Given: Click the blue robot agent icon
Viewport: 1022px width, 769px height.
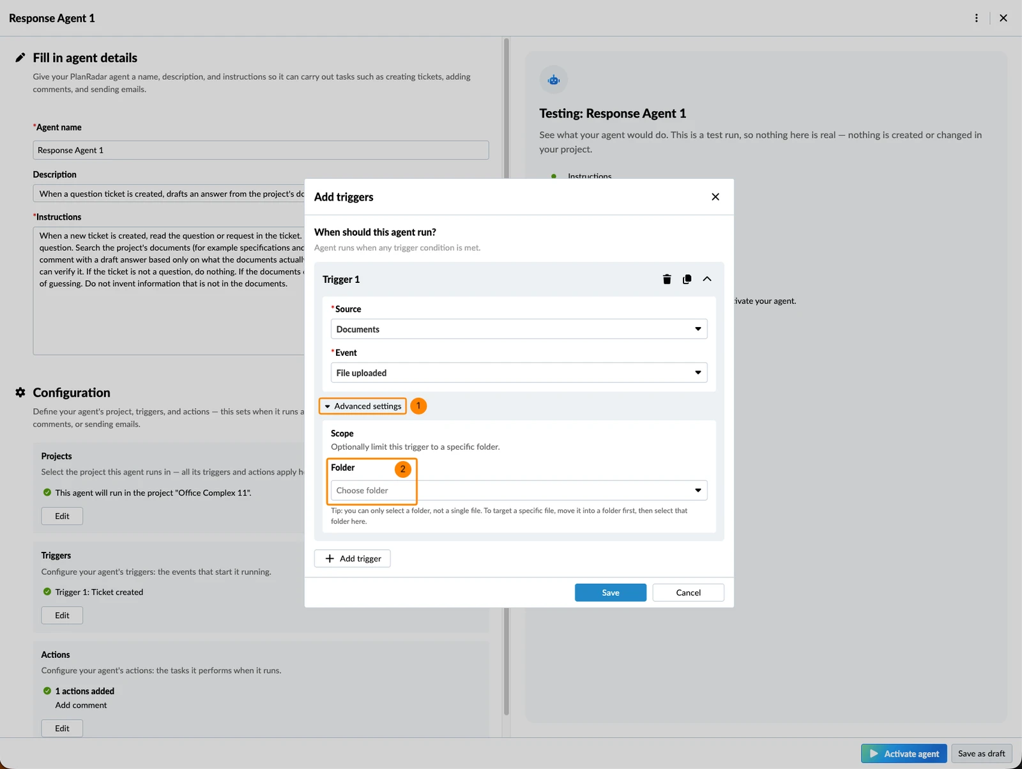Looking at the screenshot, I should [x=554, y=80].
